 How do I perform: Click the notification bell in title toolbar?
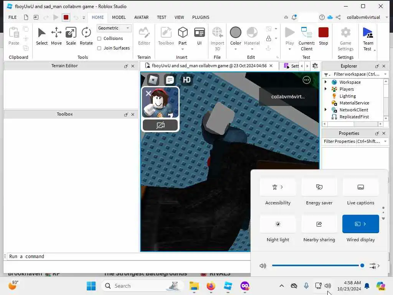[294, 17]
